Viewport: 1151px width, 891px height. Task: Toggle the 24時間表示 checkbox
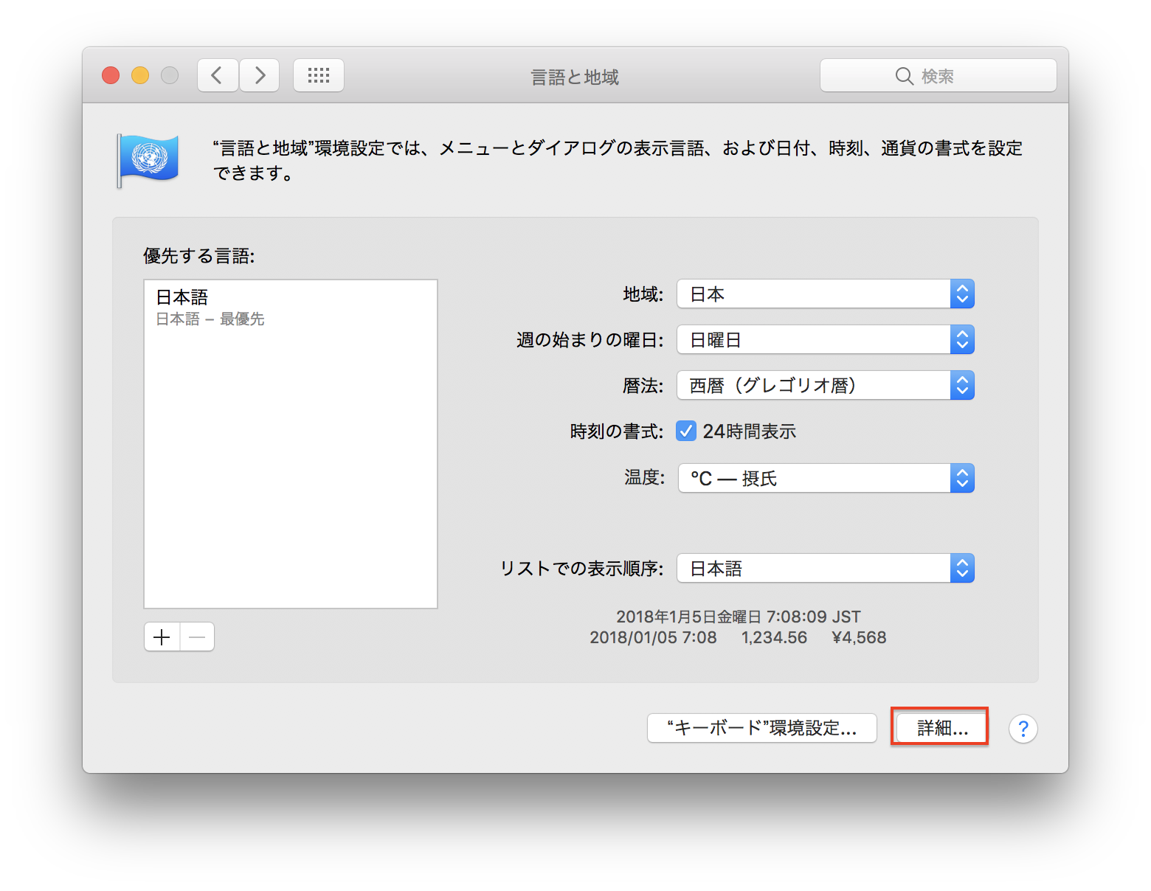(x=686, y=431)
